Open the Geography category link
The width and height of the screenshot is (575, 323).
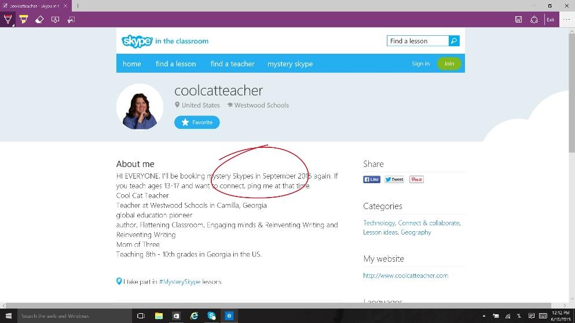click(416, 232)
